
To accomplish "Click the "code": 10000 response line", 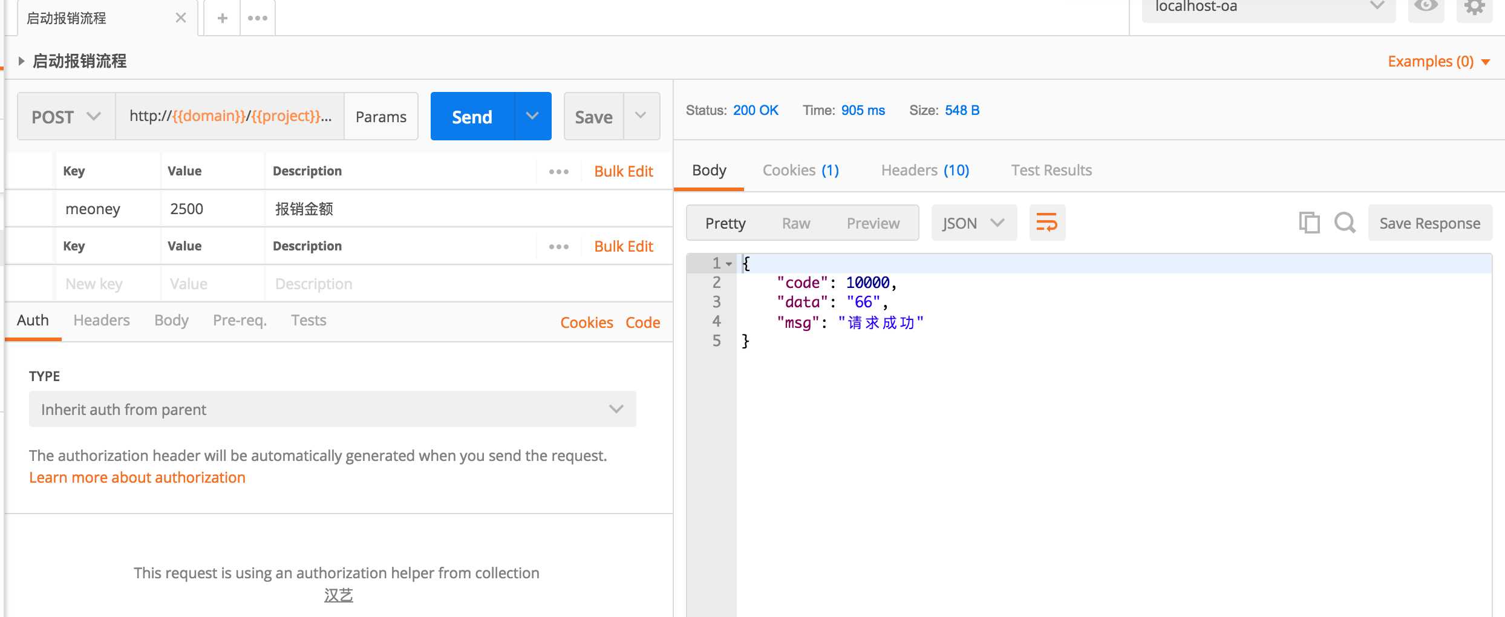I will click(x=837, y=282).
